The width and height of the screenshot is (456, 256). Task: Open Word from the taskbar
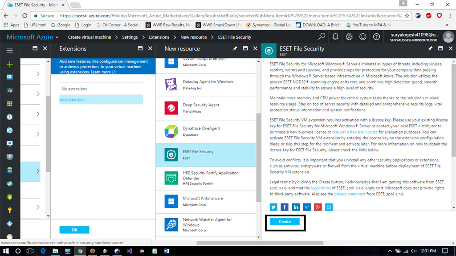coord(167,251)
